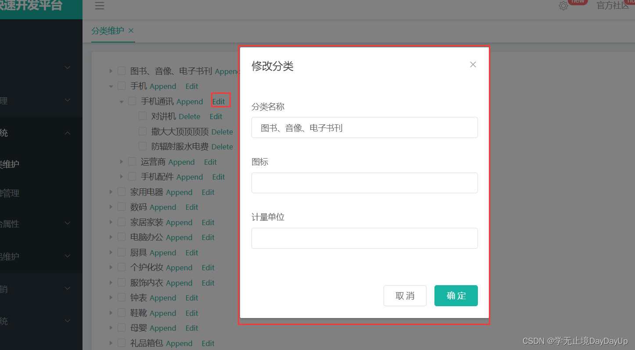Check the 厨具 checkbox

[122, 252]
